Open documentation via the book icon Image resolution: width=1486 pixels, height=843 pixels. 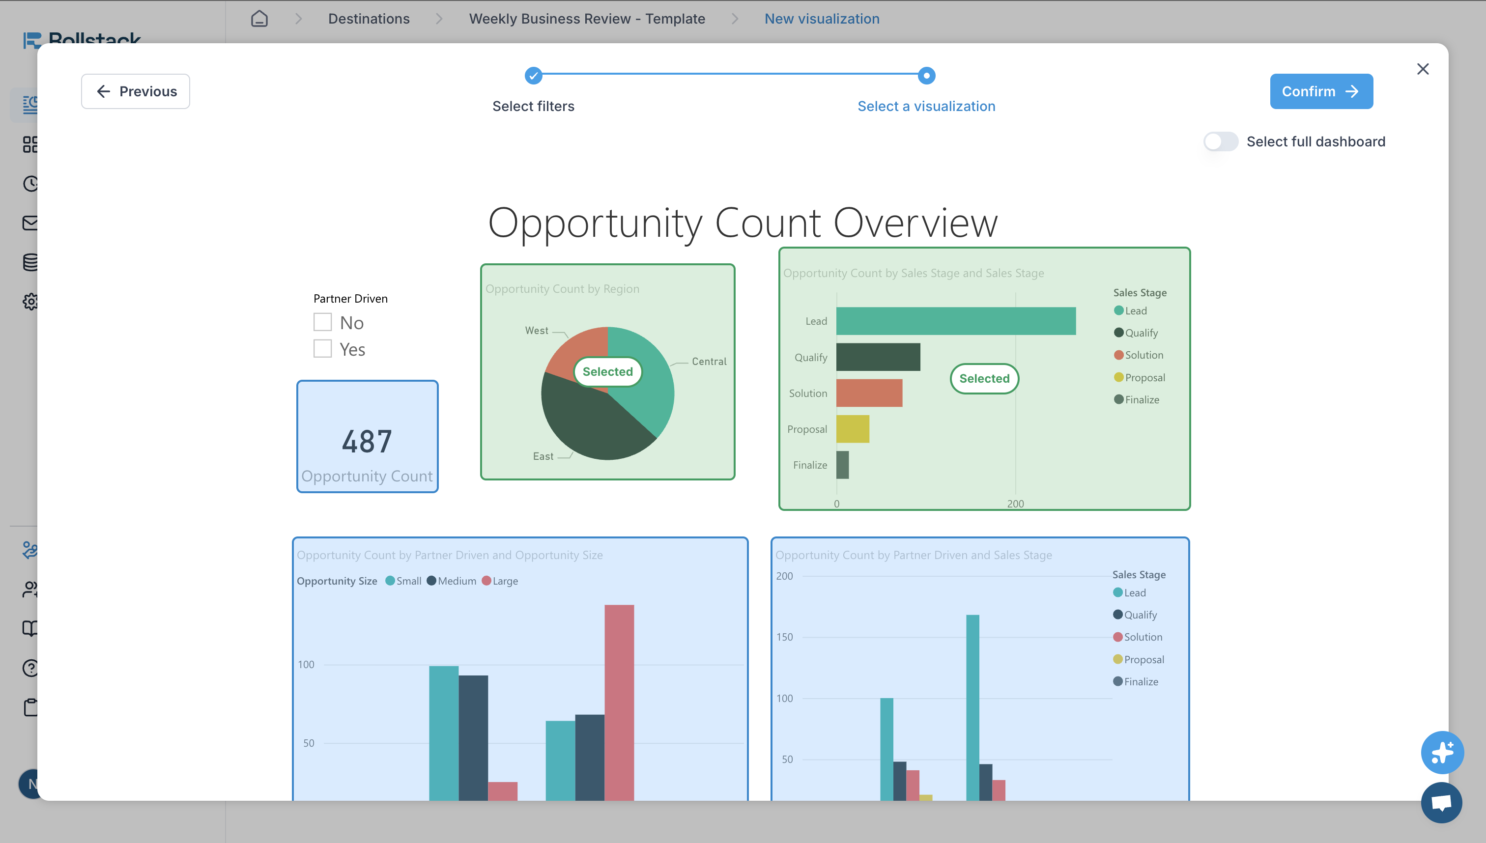pos(31,628)
